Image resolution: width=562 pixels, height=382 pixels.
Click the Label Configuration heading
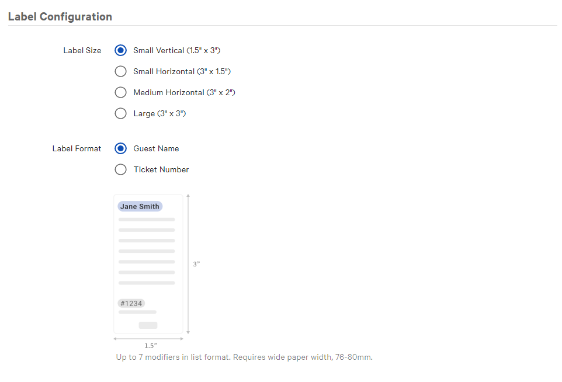(x=60, y=16)
